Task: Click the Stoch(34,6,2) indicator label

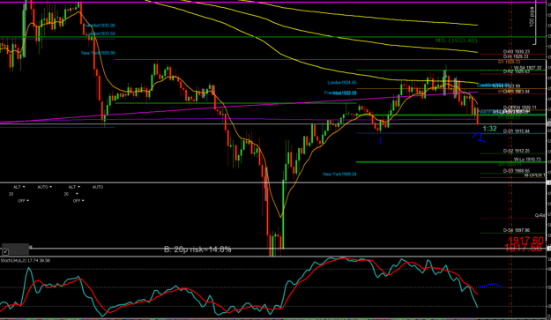Action: pyautogui.click(x=26, y=261)
